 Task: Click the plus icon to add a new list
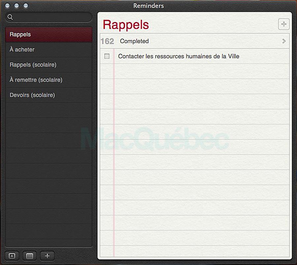pos(47,255)
